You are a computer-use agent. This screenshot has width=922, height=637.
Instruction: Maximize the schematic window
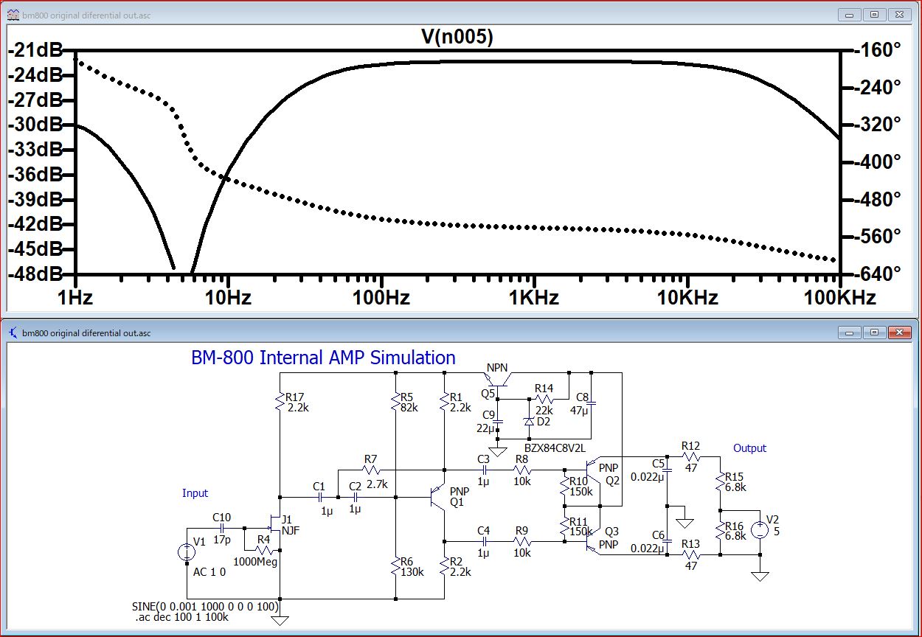875,333
